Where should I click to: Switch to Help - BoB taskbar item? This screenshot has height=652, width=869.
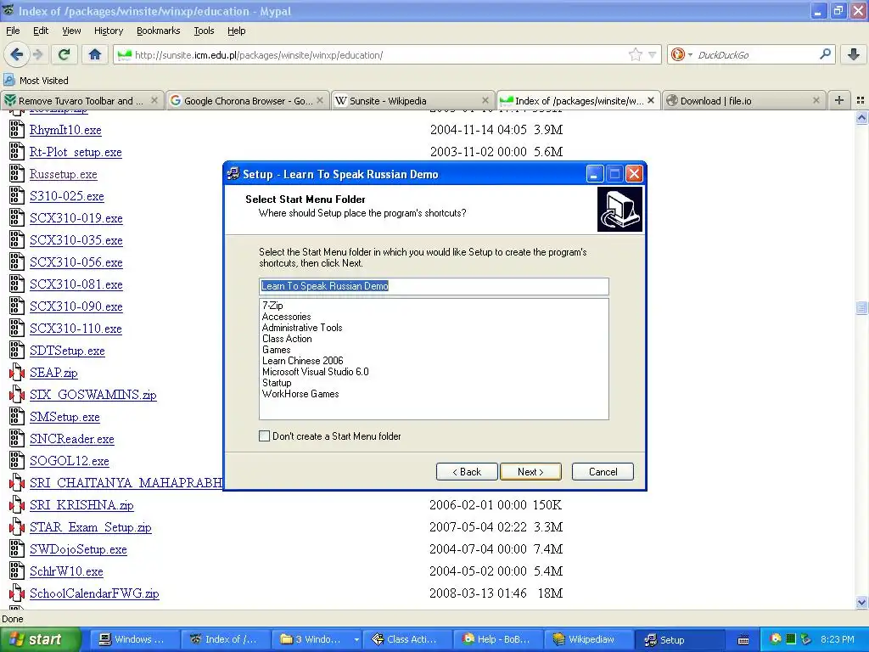click(x=496, y=639)
